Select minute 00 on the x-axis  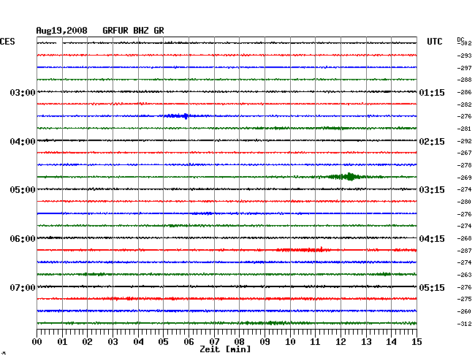coord(37,341)
